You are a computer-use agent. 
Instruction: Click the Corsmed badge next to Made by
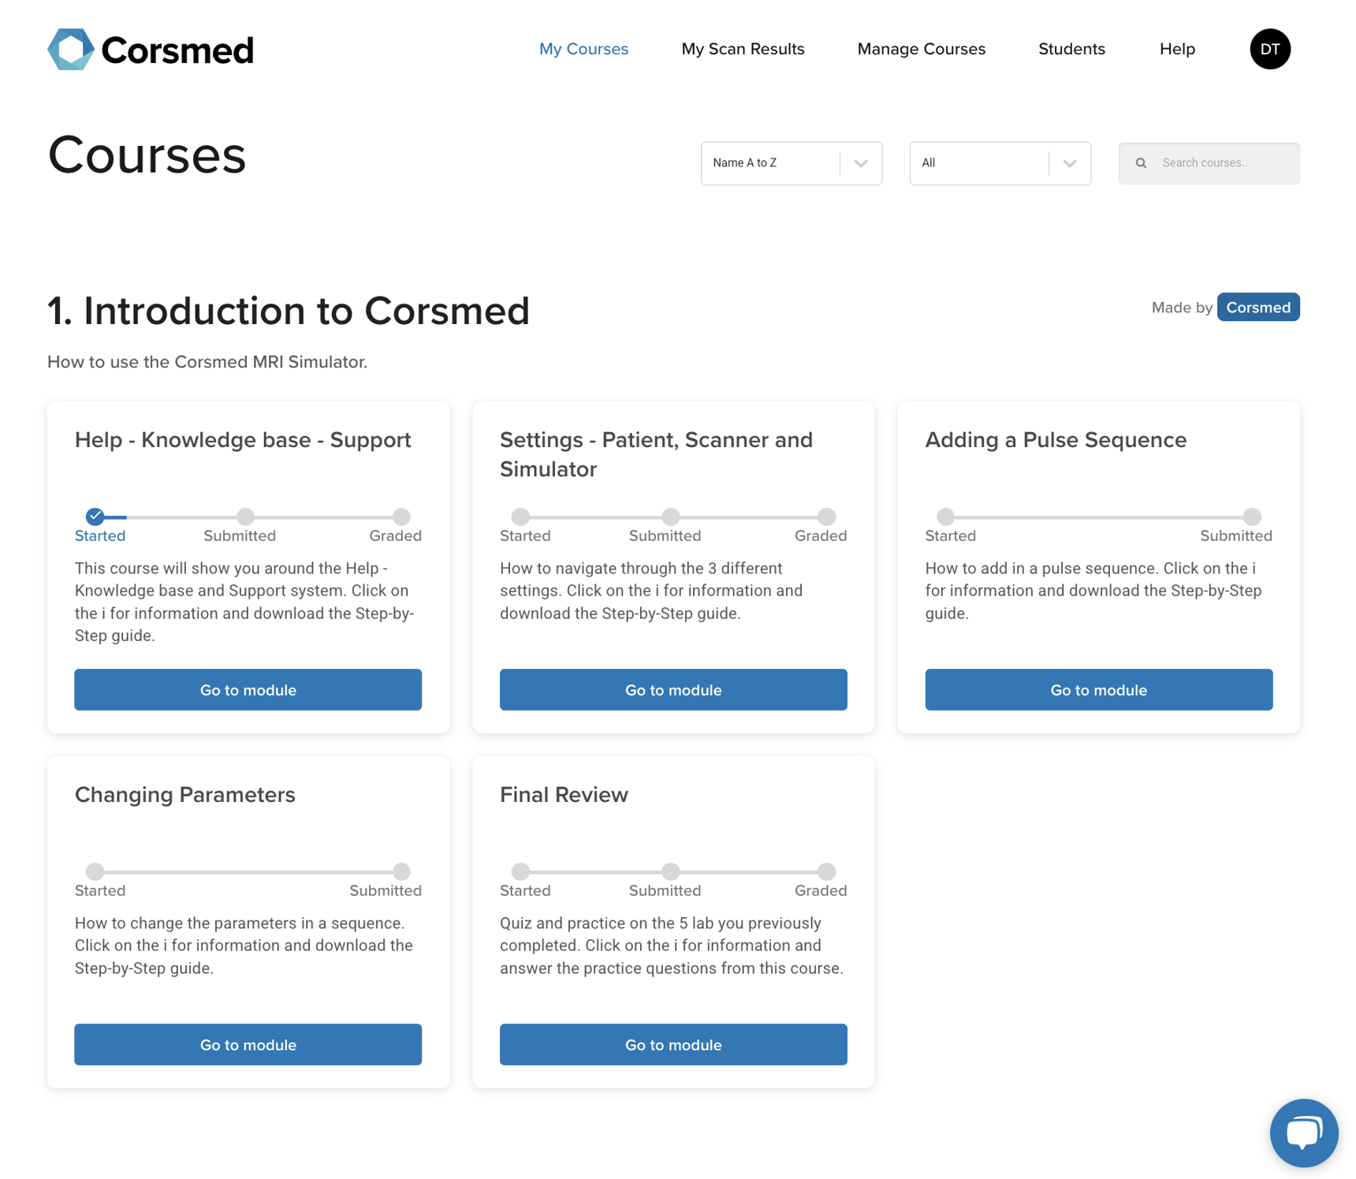[1258, 307]
